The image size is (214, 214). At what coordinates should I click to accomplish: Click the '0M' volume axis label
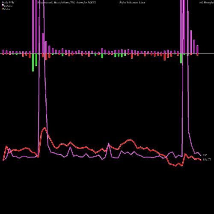tap(205, 155)
